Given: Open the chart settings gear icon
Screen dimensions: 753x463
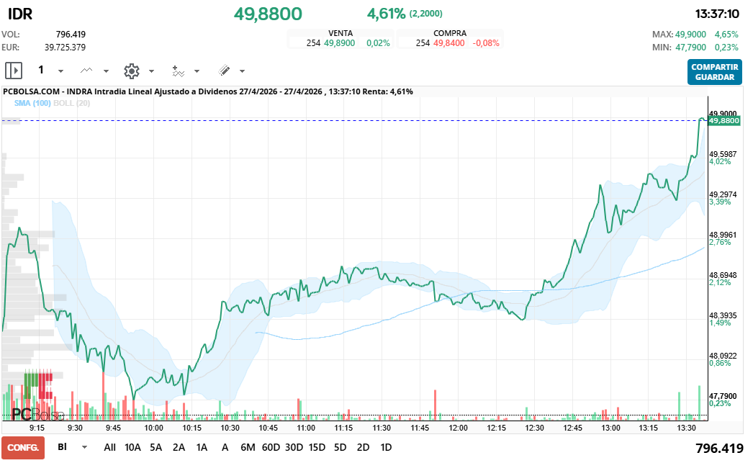Looking at the screenshot, I should [x=131, y=71].
